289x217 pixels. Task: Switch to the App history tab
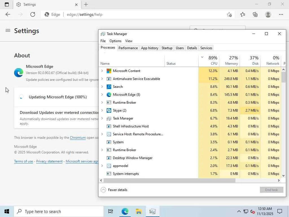(150, 48)
